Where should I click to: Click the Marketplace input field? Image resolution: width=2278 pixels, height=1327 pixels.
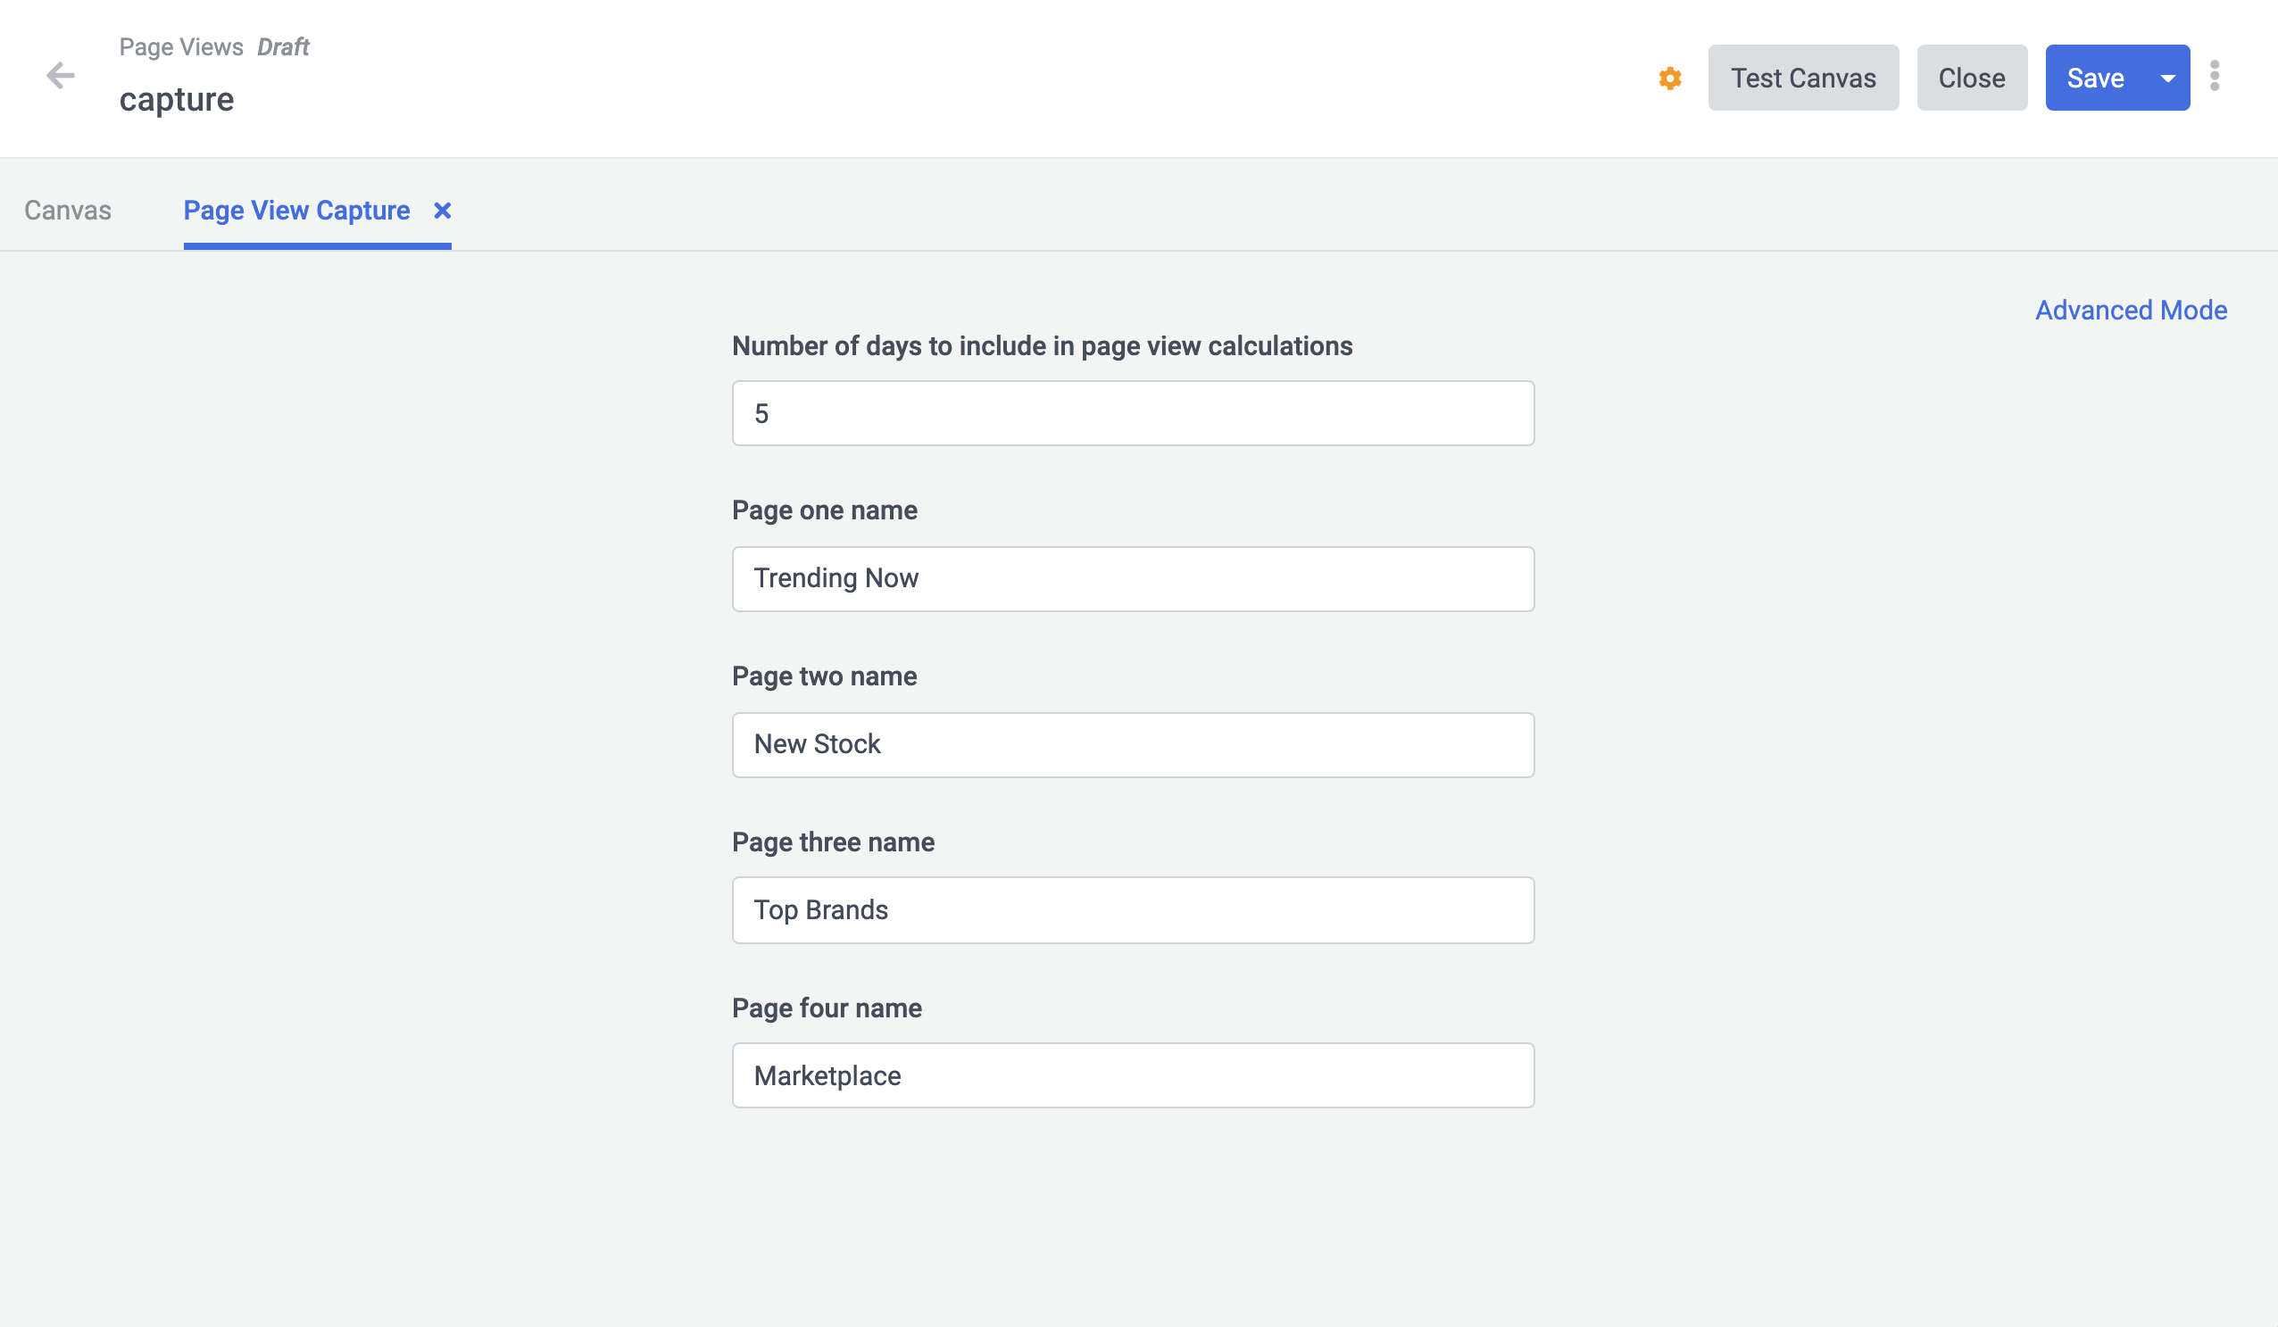pyautogui.click(x=1133, y=1075)
